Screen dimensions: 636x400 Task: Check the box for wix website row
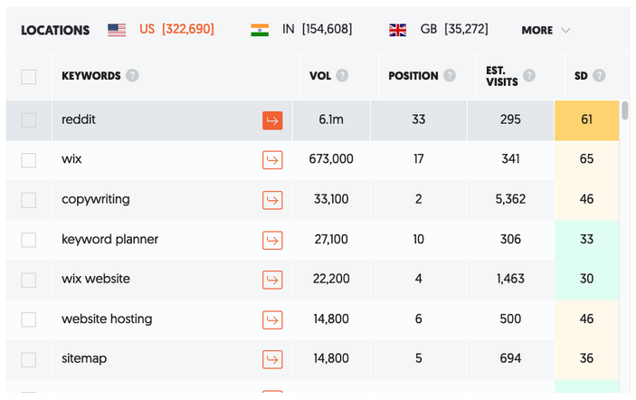coord(28,280)
